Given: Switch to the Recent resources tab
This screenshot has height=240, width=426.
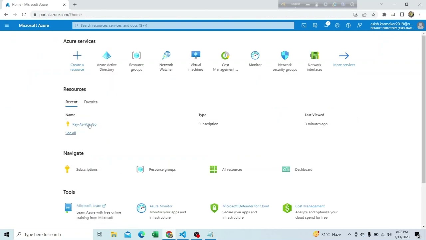Looking at the screenshot, I should pyautogui.click(x=71, y=102).
